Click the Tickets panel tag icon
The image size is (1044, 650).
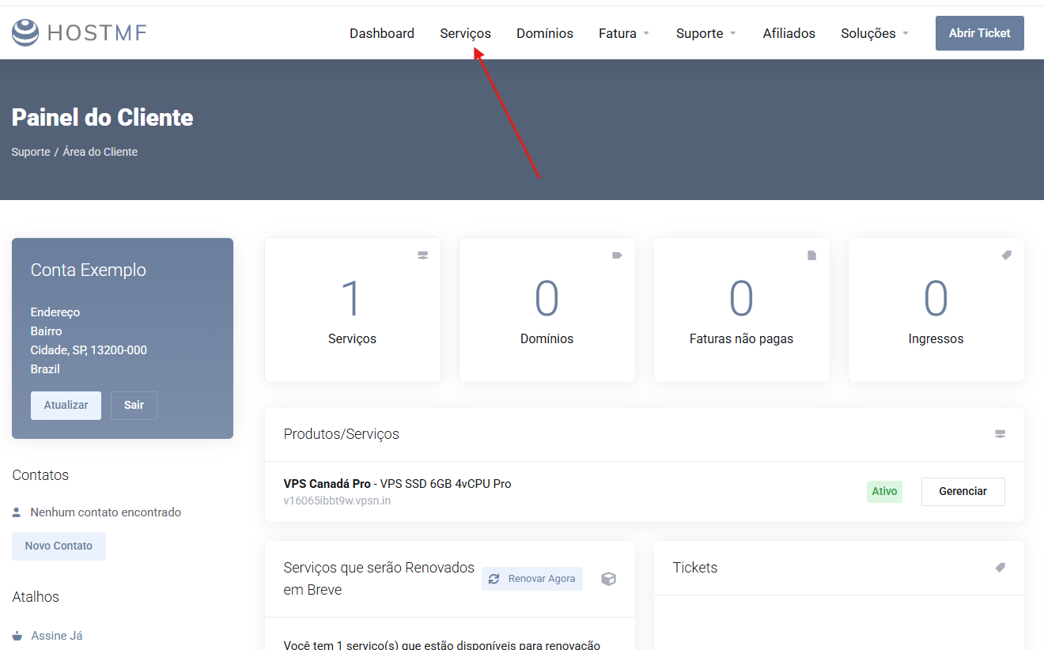click(x=1000, y=568)
